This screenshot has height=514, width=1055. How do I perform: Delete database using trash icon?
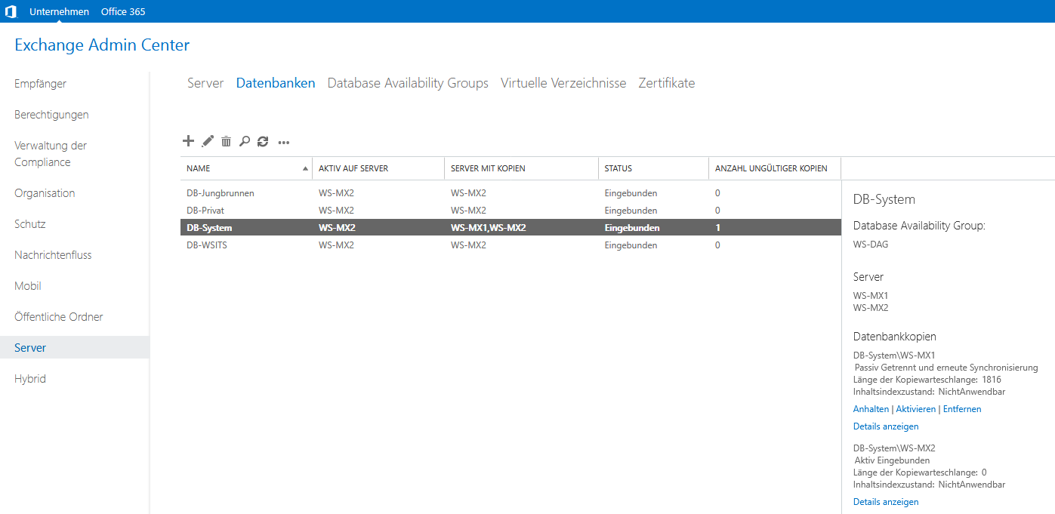[x=226, y=141]
